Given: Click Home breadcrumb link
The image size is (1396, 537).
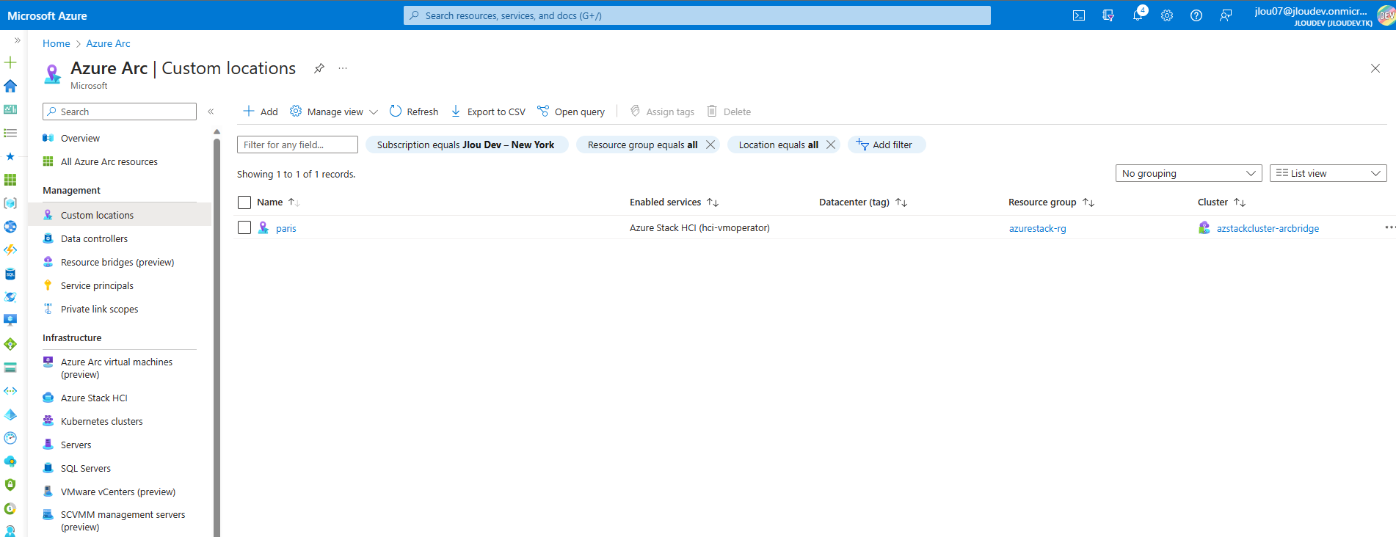Looking at the screenshot, I should point(57,43).
